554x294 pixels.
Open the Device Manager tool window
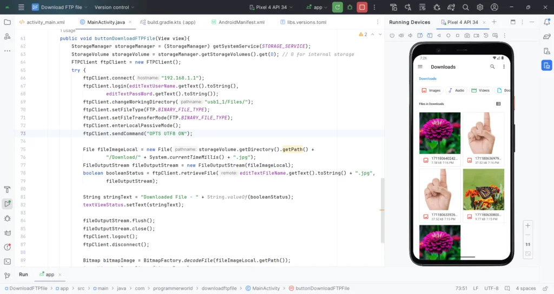click(546, 51)
